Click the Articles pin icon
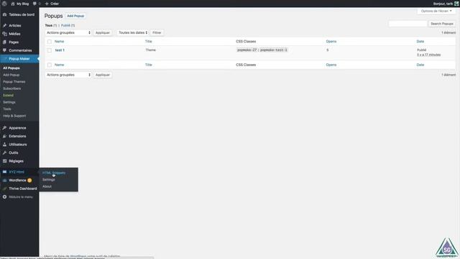The height and width of the screenshot is (259, 460). [5, 26]
